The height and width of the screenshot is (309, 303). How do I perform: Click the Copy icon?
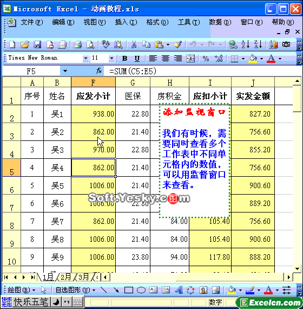[x=146, y=44]
